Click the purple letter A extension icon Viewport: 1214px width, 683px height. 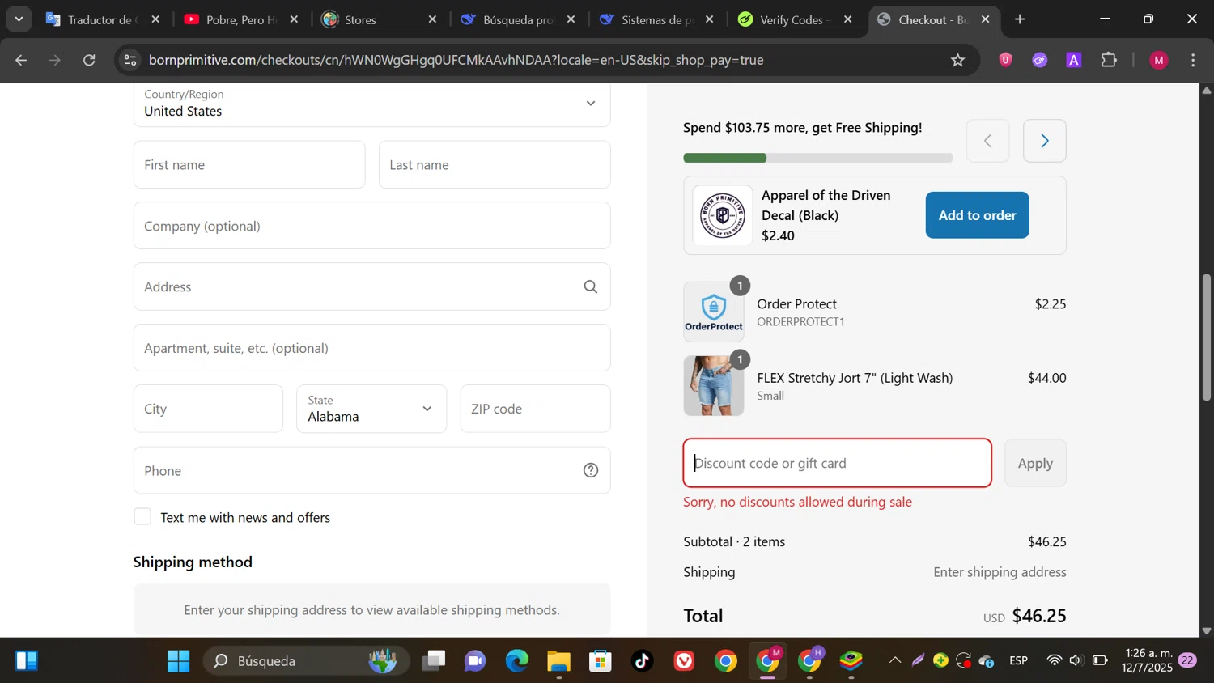coord(1074,60)
